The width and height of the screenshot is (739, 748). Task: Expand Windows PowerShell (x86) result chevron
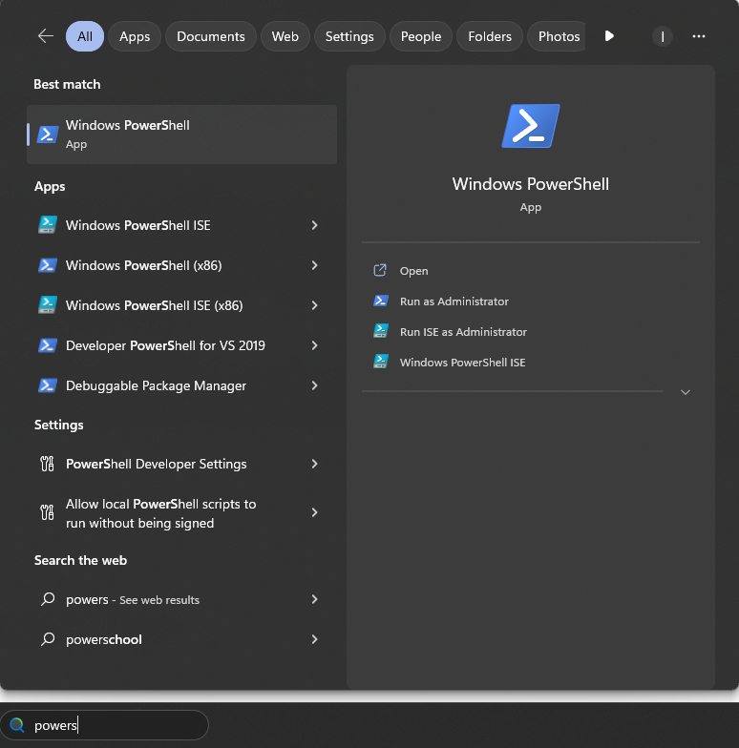point(314,265)
